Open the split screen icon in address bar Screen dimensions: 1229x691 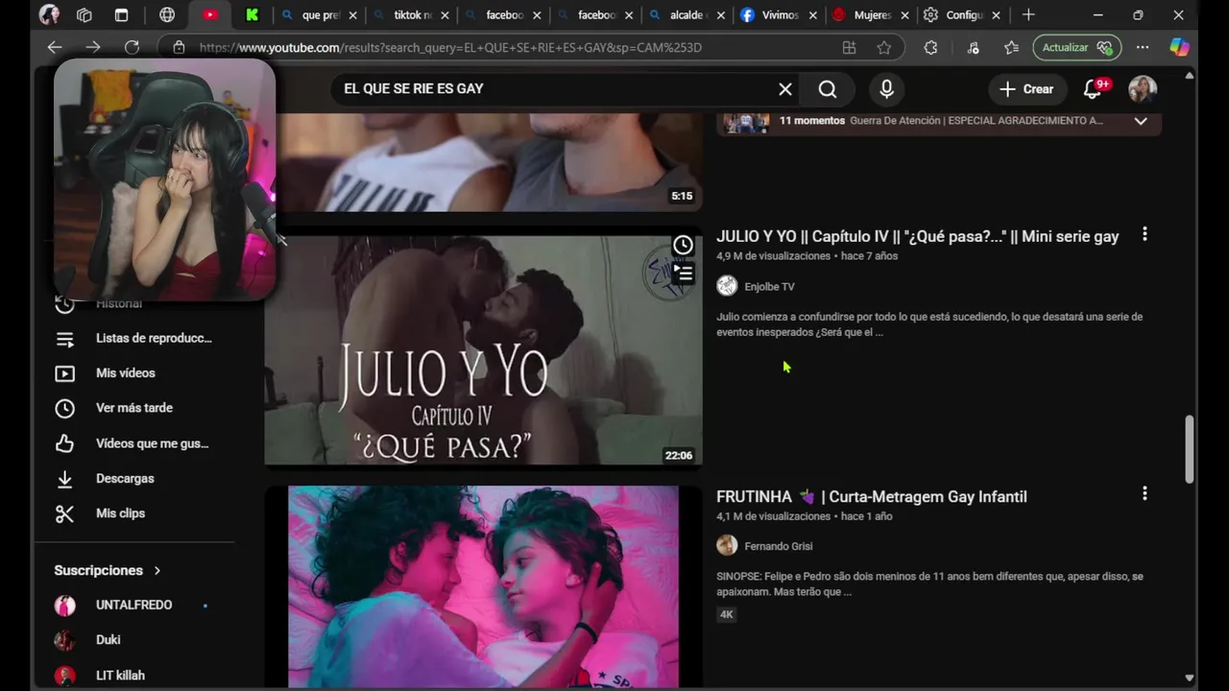849,47
